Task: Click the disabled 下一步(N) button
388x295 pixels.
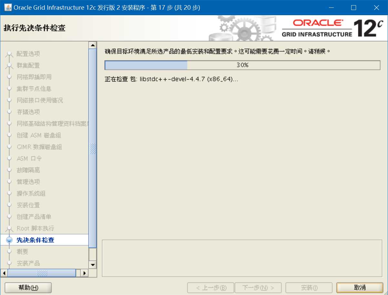Action: coord(258,288)
